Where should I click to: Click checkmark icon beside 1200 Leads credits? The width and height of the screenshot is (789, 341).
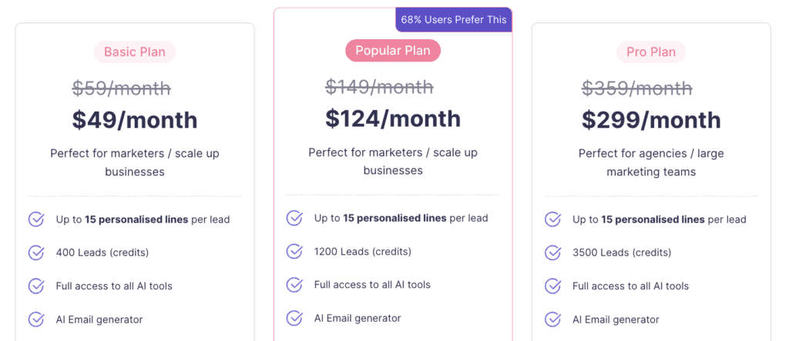(x=294, y=250)
